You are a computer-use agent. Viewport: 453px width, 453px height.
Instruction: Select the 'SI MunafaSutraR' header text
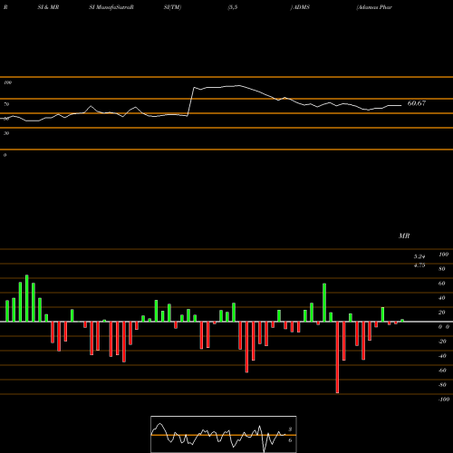111,7
